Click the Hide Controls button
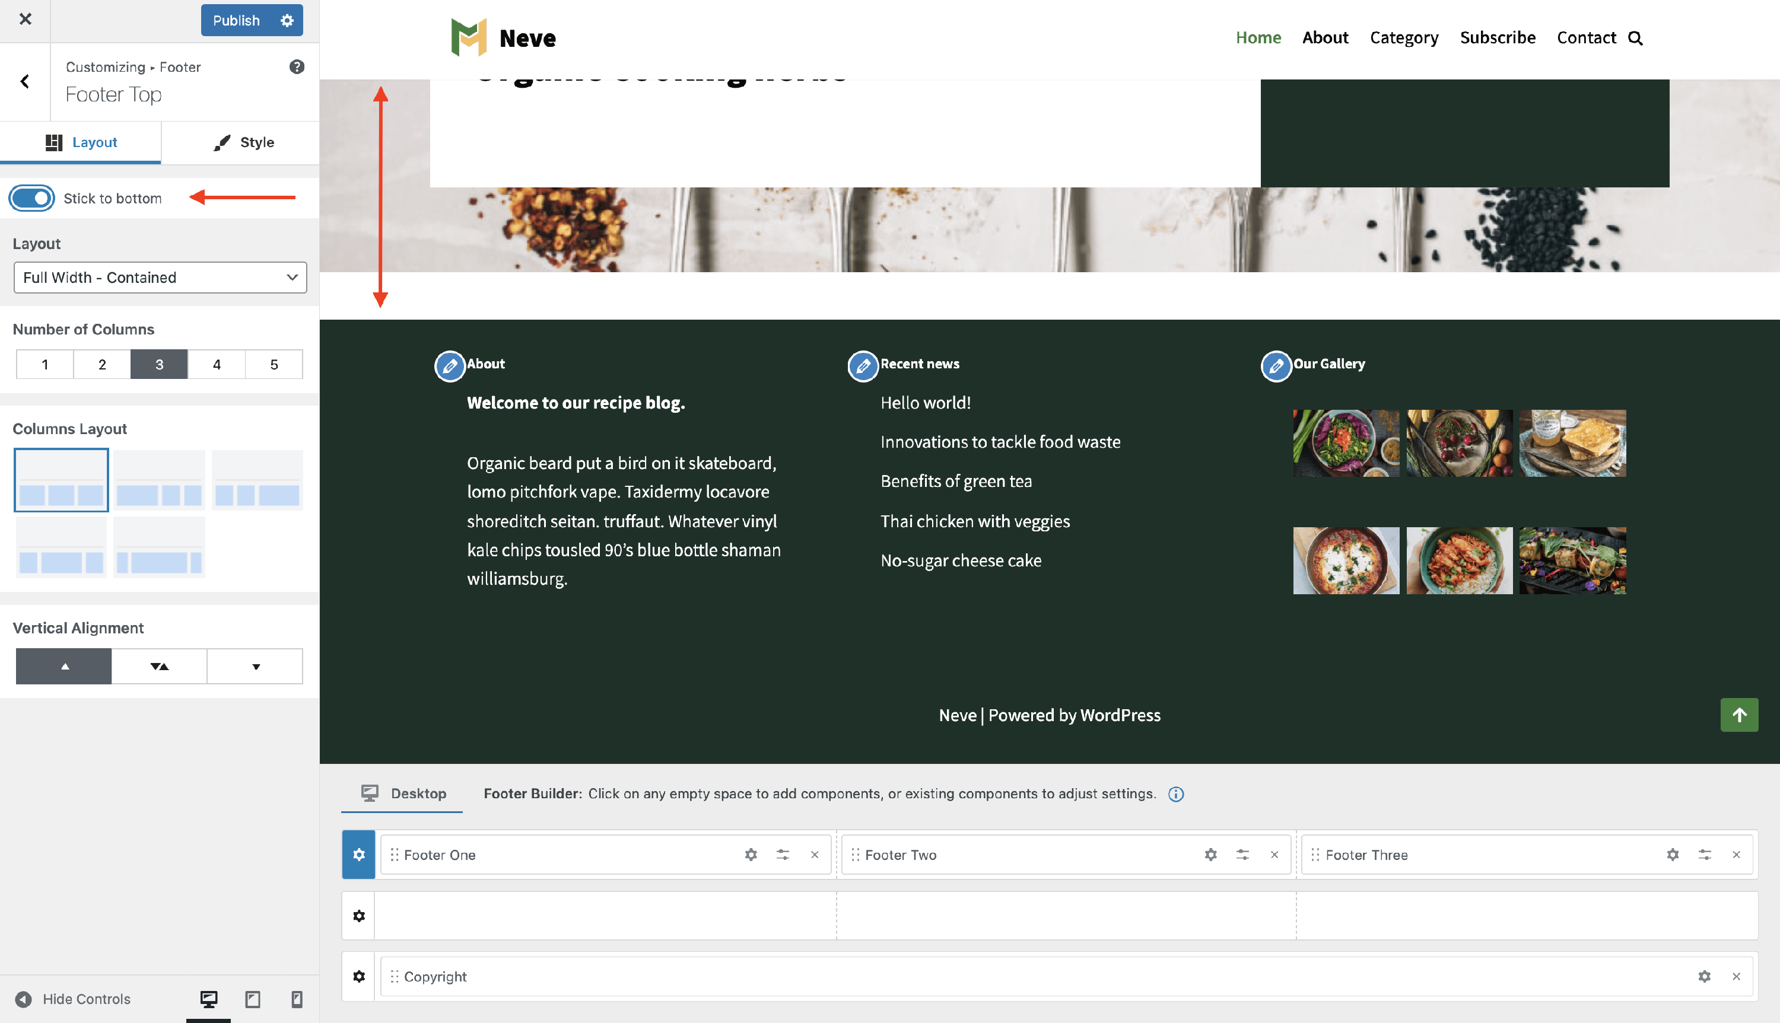The width and height of the screenshot is (1780, 1023). 73,999
